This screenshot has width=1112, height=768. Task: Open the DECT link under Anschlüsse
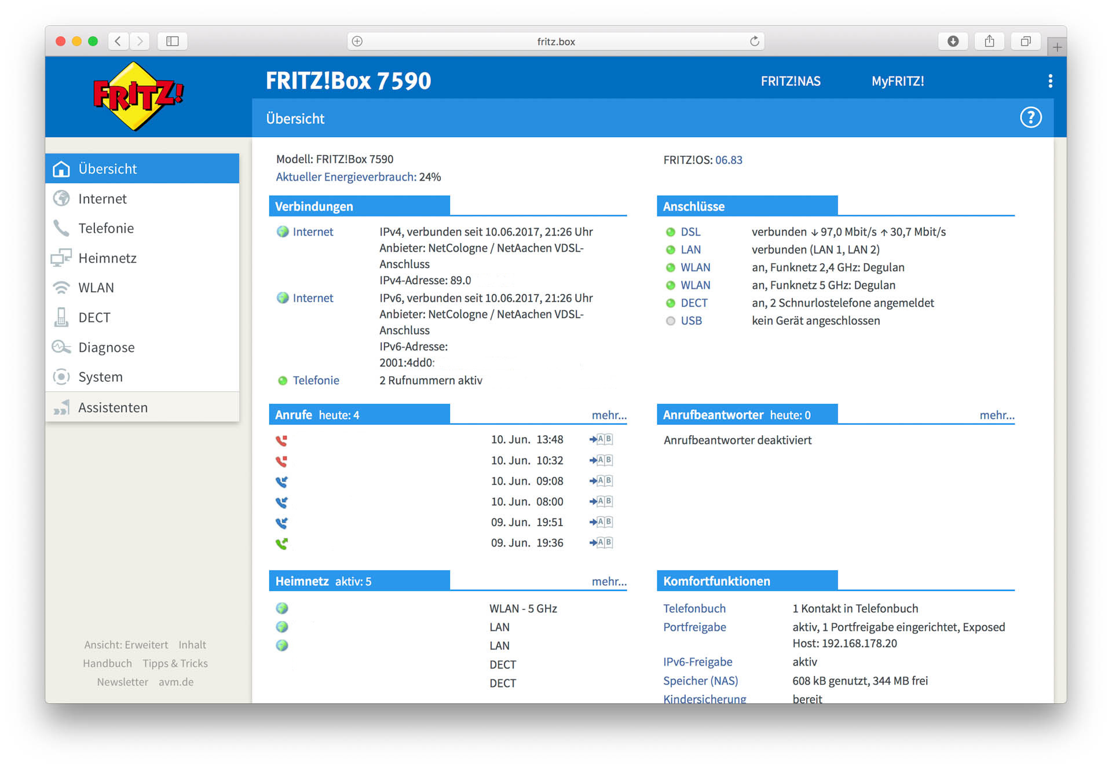694,303
